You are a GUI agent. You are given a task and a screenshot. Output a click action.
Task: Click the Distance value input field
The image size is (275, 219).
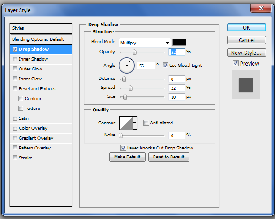coord(177,79)
